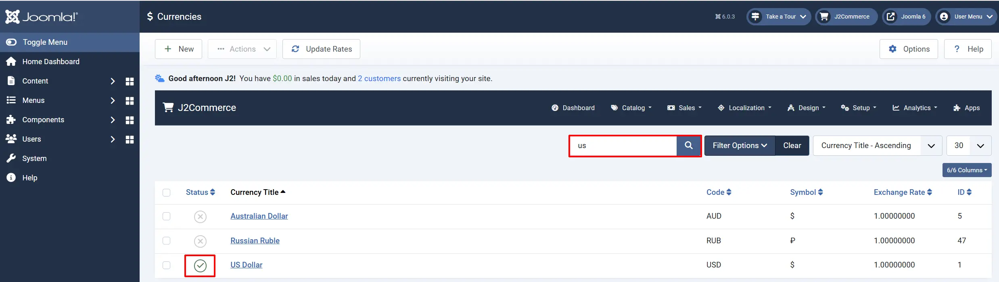Click the USD code cell

click(x=713, y=265)
